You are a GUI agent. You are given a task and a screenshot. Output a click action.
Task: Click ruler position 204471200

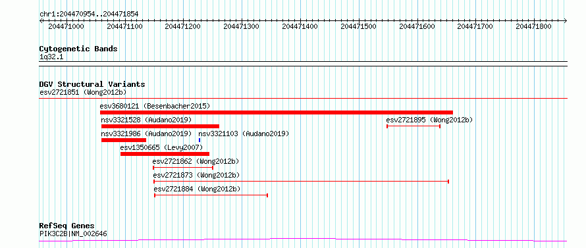point(183,26)
